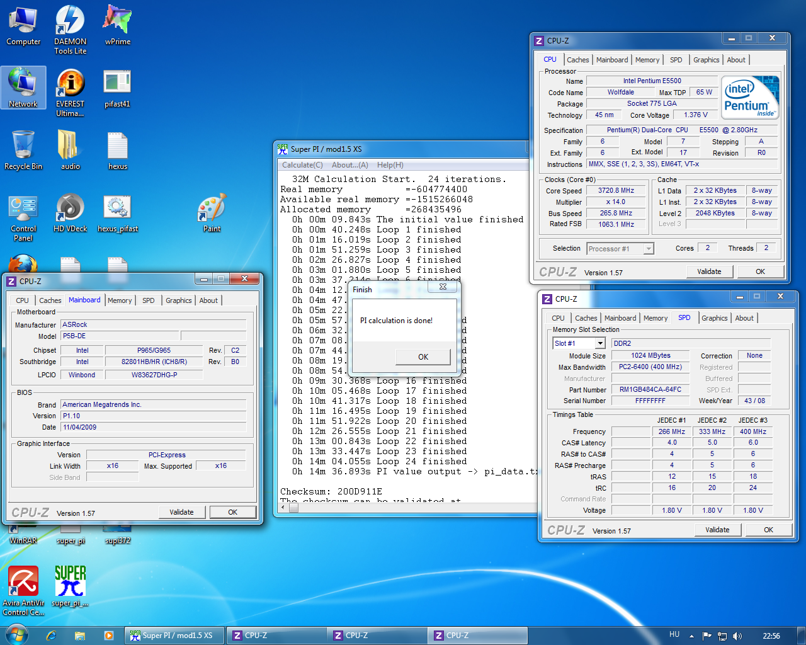Switch to Mainboard tab in top CPU-Z window

[x=612, y=60]
